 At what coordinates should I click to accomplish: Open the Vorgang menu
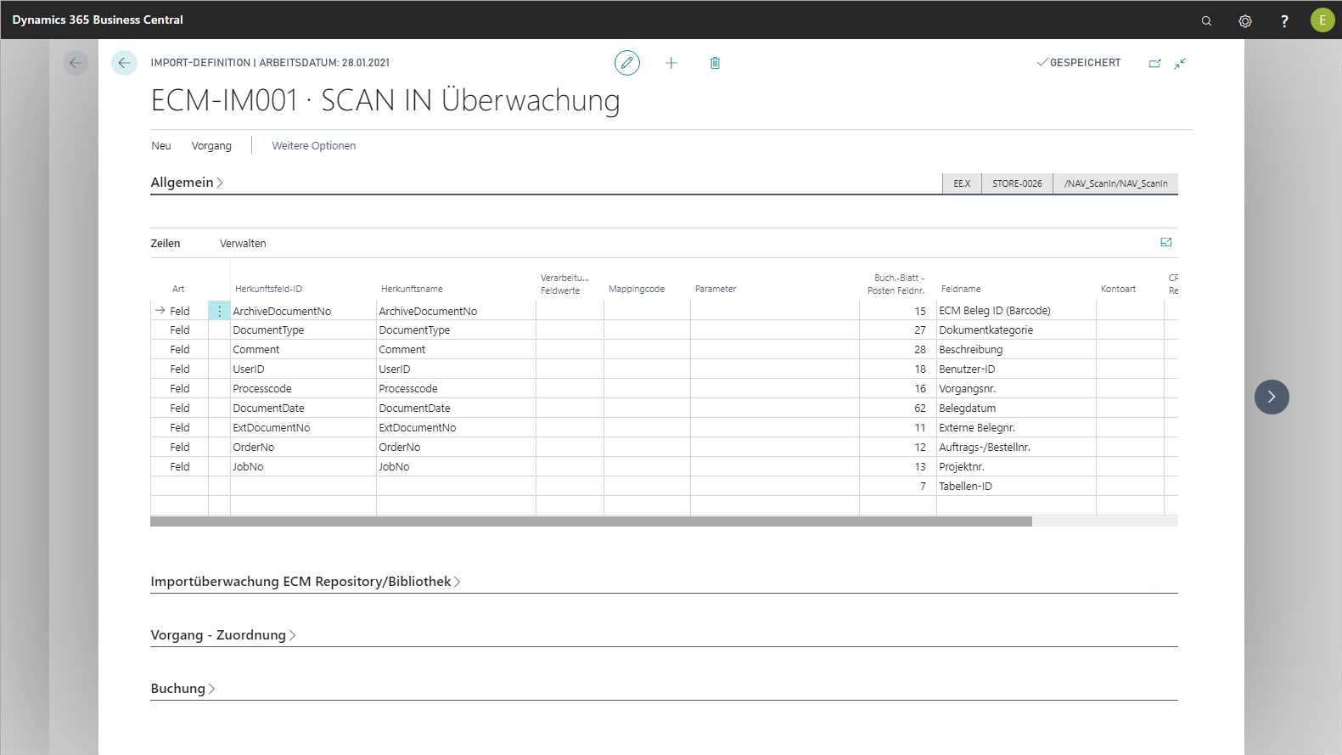click(x=211, y=146)
